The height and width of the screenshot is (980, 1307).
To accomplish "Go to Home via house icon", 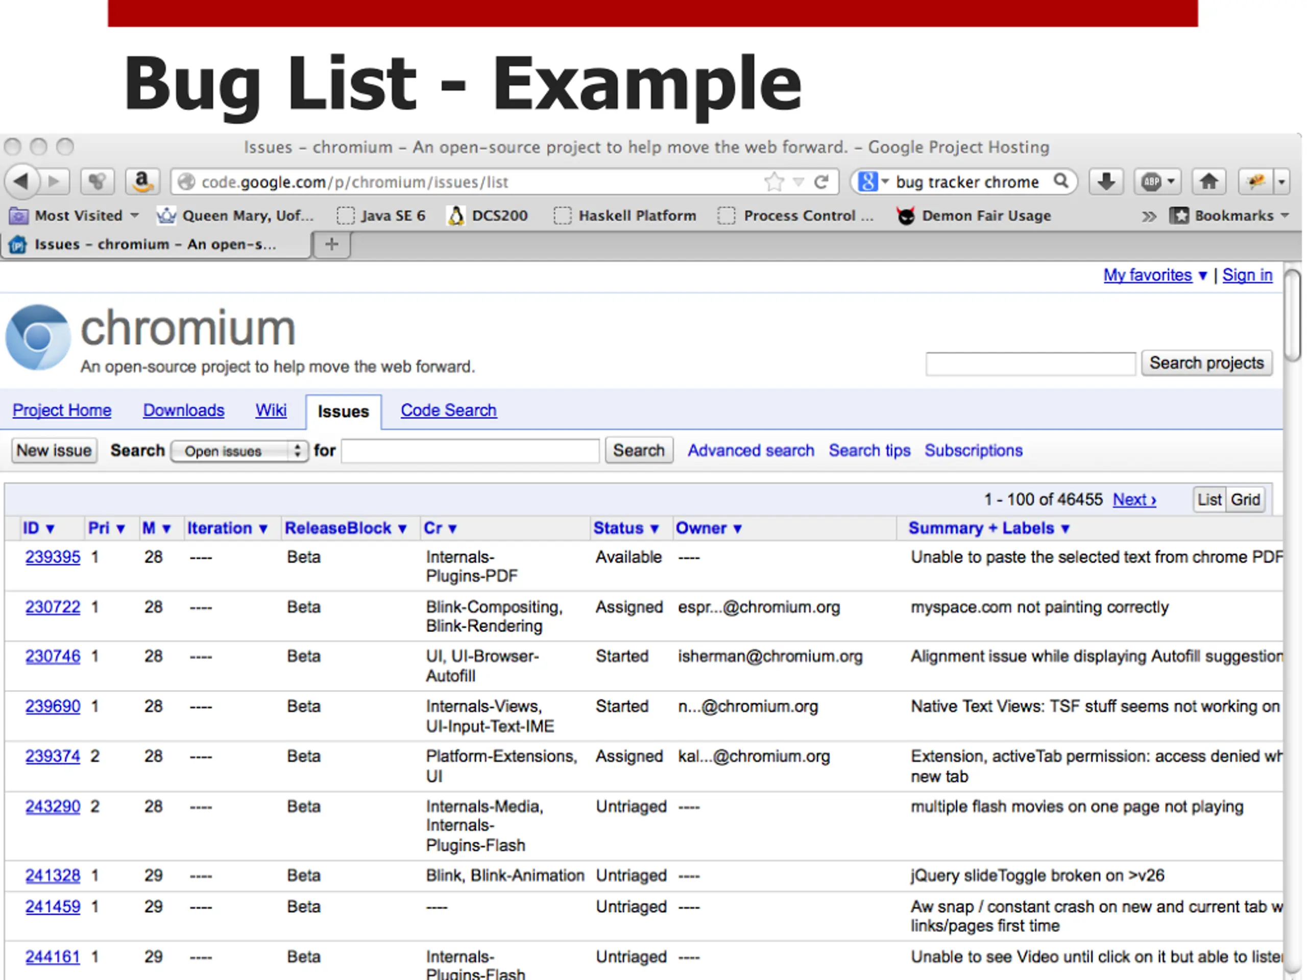I will (x=1208, y=181).
